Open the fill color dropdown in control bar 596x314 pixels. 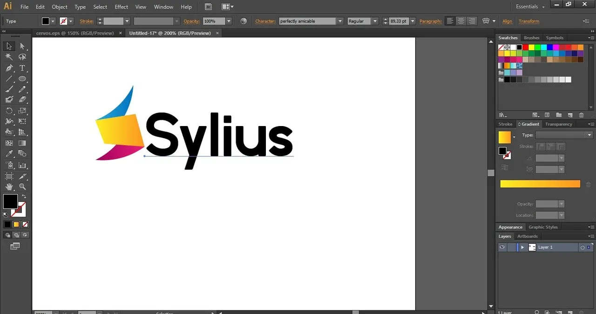tap(53, 21)
